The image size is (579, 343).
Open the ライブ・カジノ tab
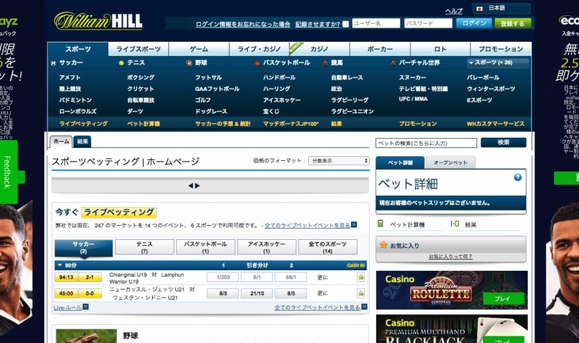pos(259,49)
